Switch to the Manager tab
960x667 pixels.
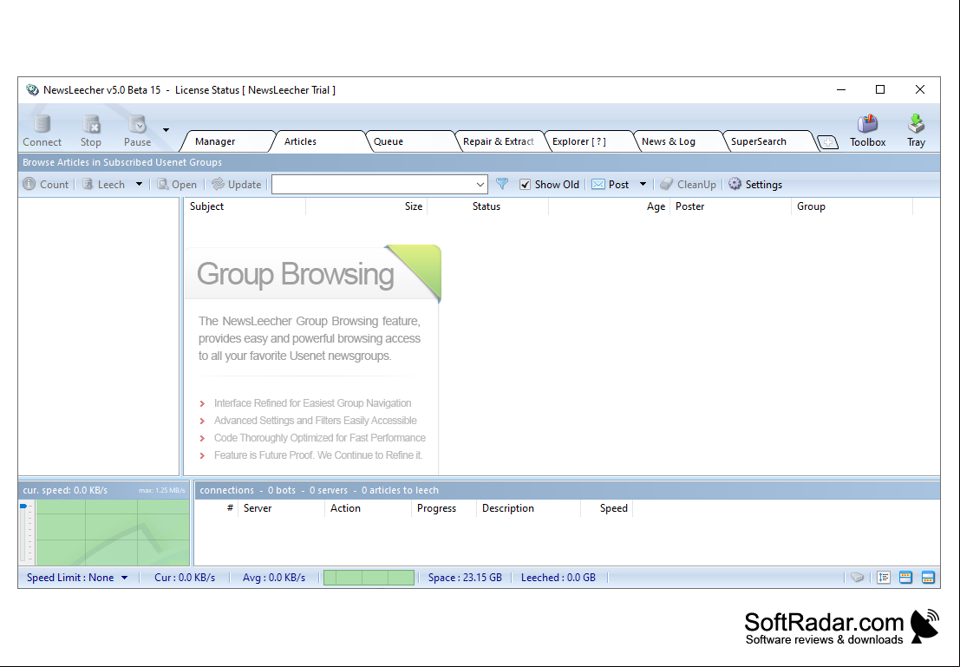tap(216, 141)
